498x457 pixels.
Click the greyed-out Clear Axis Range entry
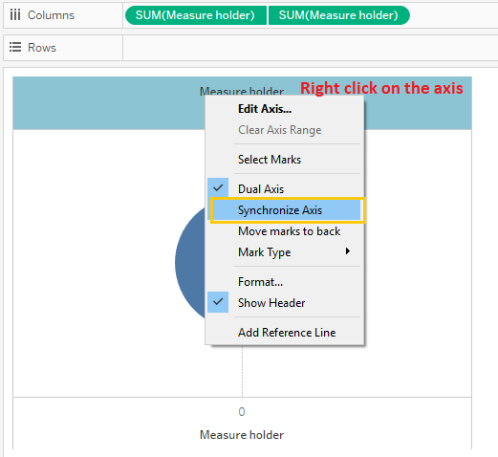(x=279, y=130)
